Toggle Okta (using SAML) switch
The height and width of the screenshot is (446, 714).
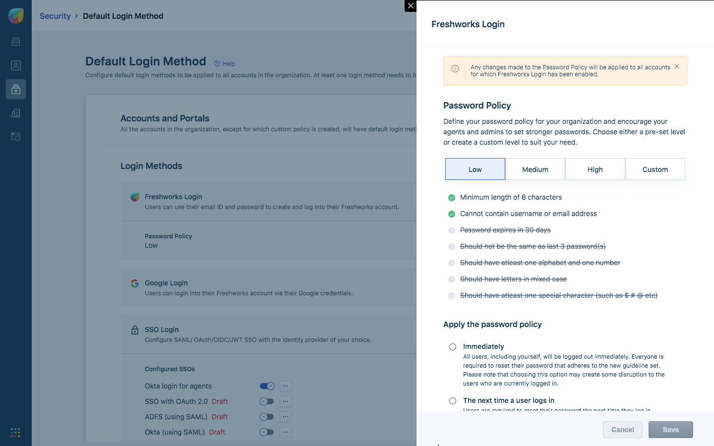tap(267, 432)
